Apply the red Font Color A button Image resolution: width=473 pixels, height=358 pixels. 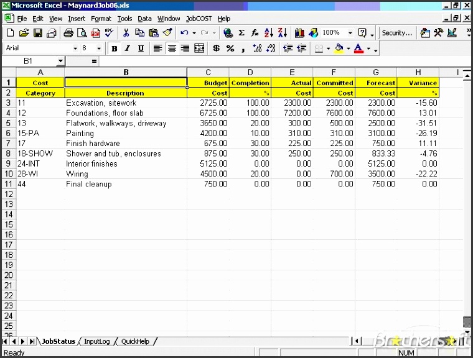click(x=358, y=48)
